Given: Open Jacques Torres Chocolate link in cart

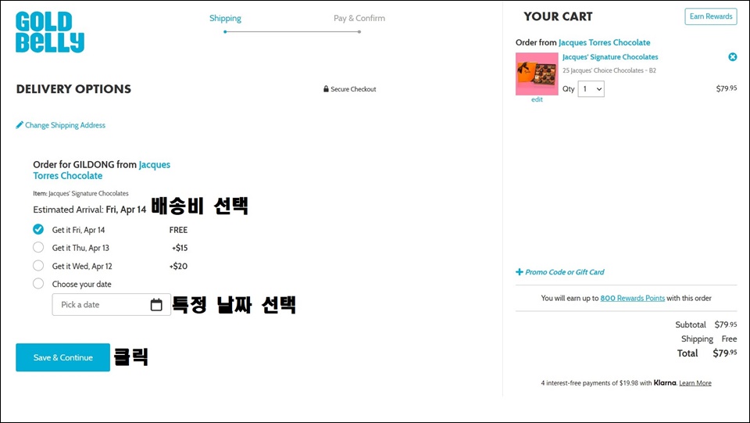Looking at the screenshot, I should (605, 42).
